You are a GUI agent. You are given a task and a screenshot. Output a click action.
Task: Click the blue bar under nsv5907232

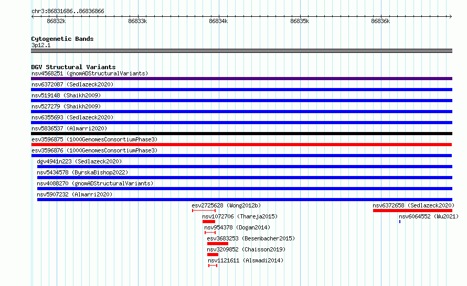click(245, 200)
